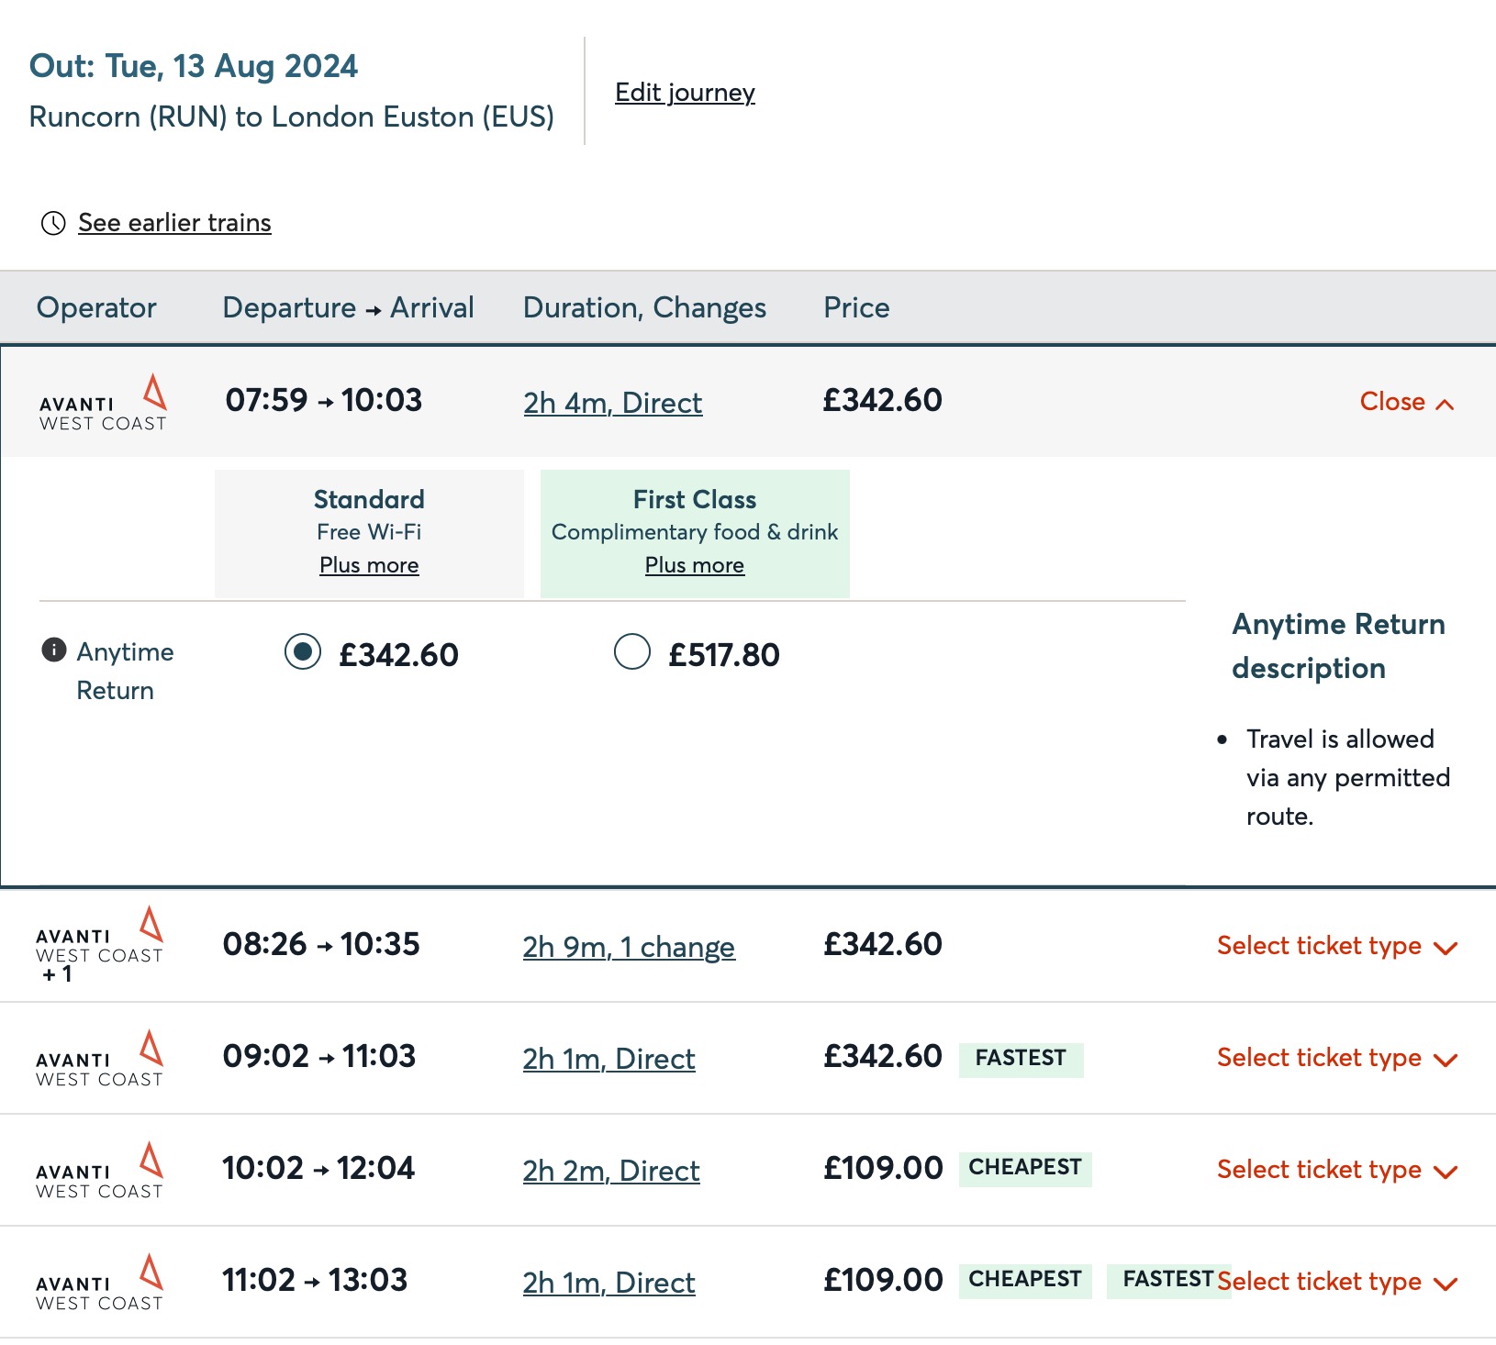Expand ticket types for the 10:02 train
1496x1345 pixels.
1337,1170
